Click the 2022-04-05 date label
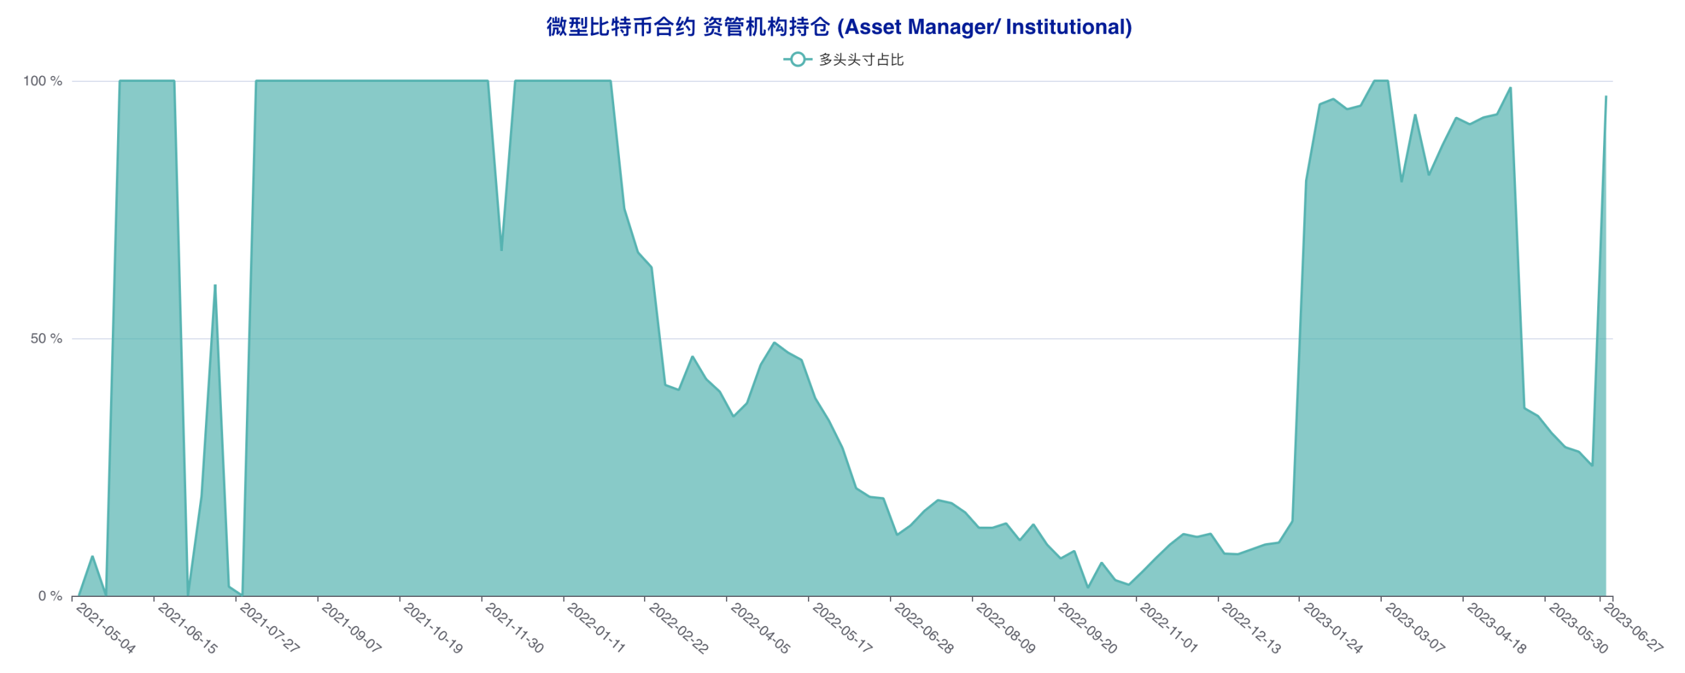Viewport: 1685px width, 673px height. tap(760, 628)
